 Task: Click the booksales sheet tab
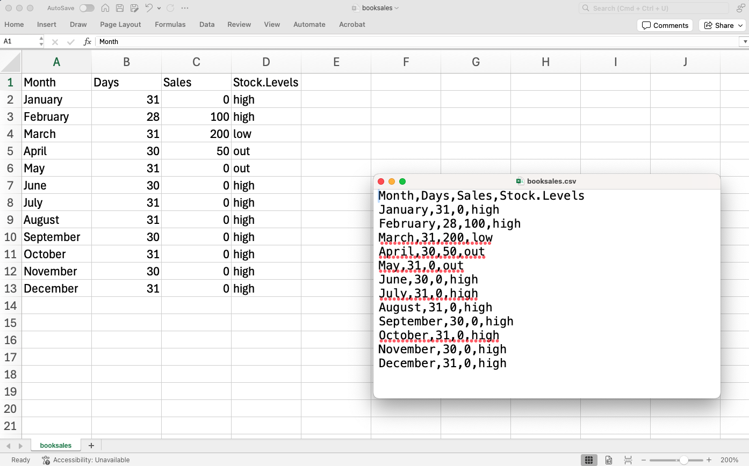coord(55,446)
